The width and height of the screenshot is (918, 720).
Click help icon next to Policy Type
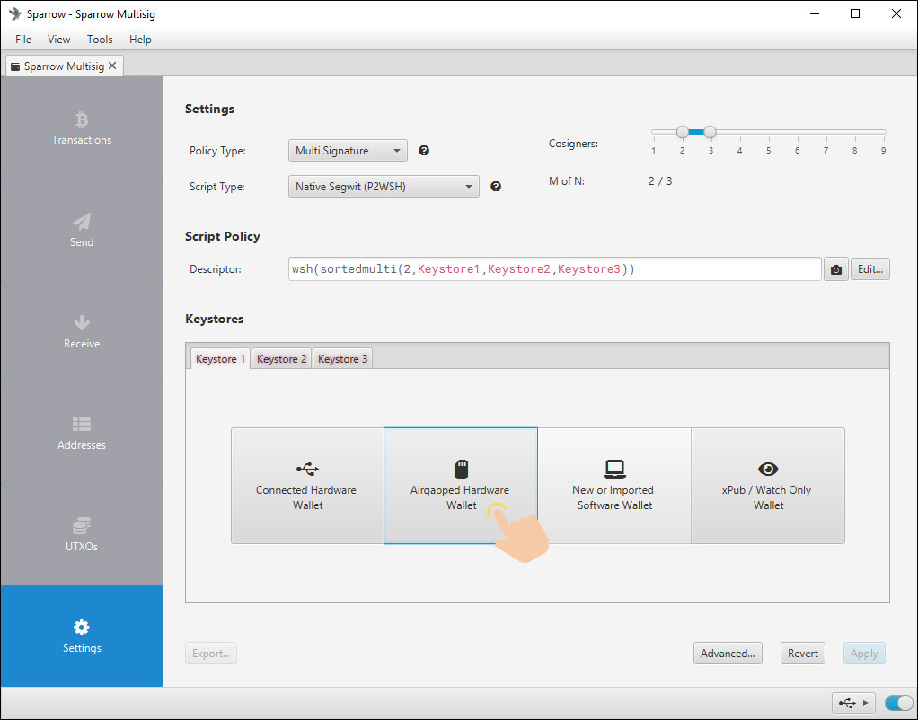[x=424, y=151]
